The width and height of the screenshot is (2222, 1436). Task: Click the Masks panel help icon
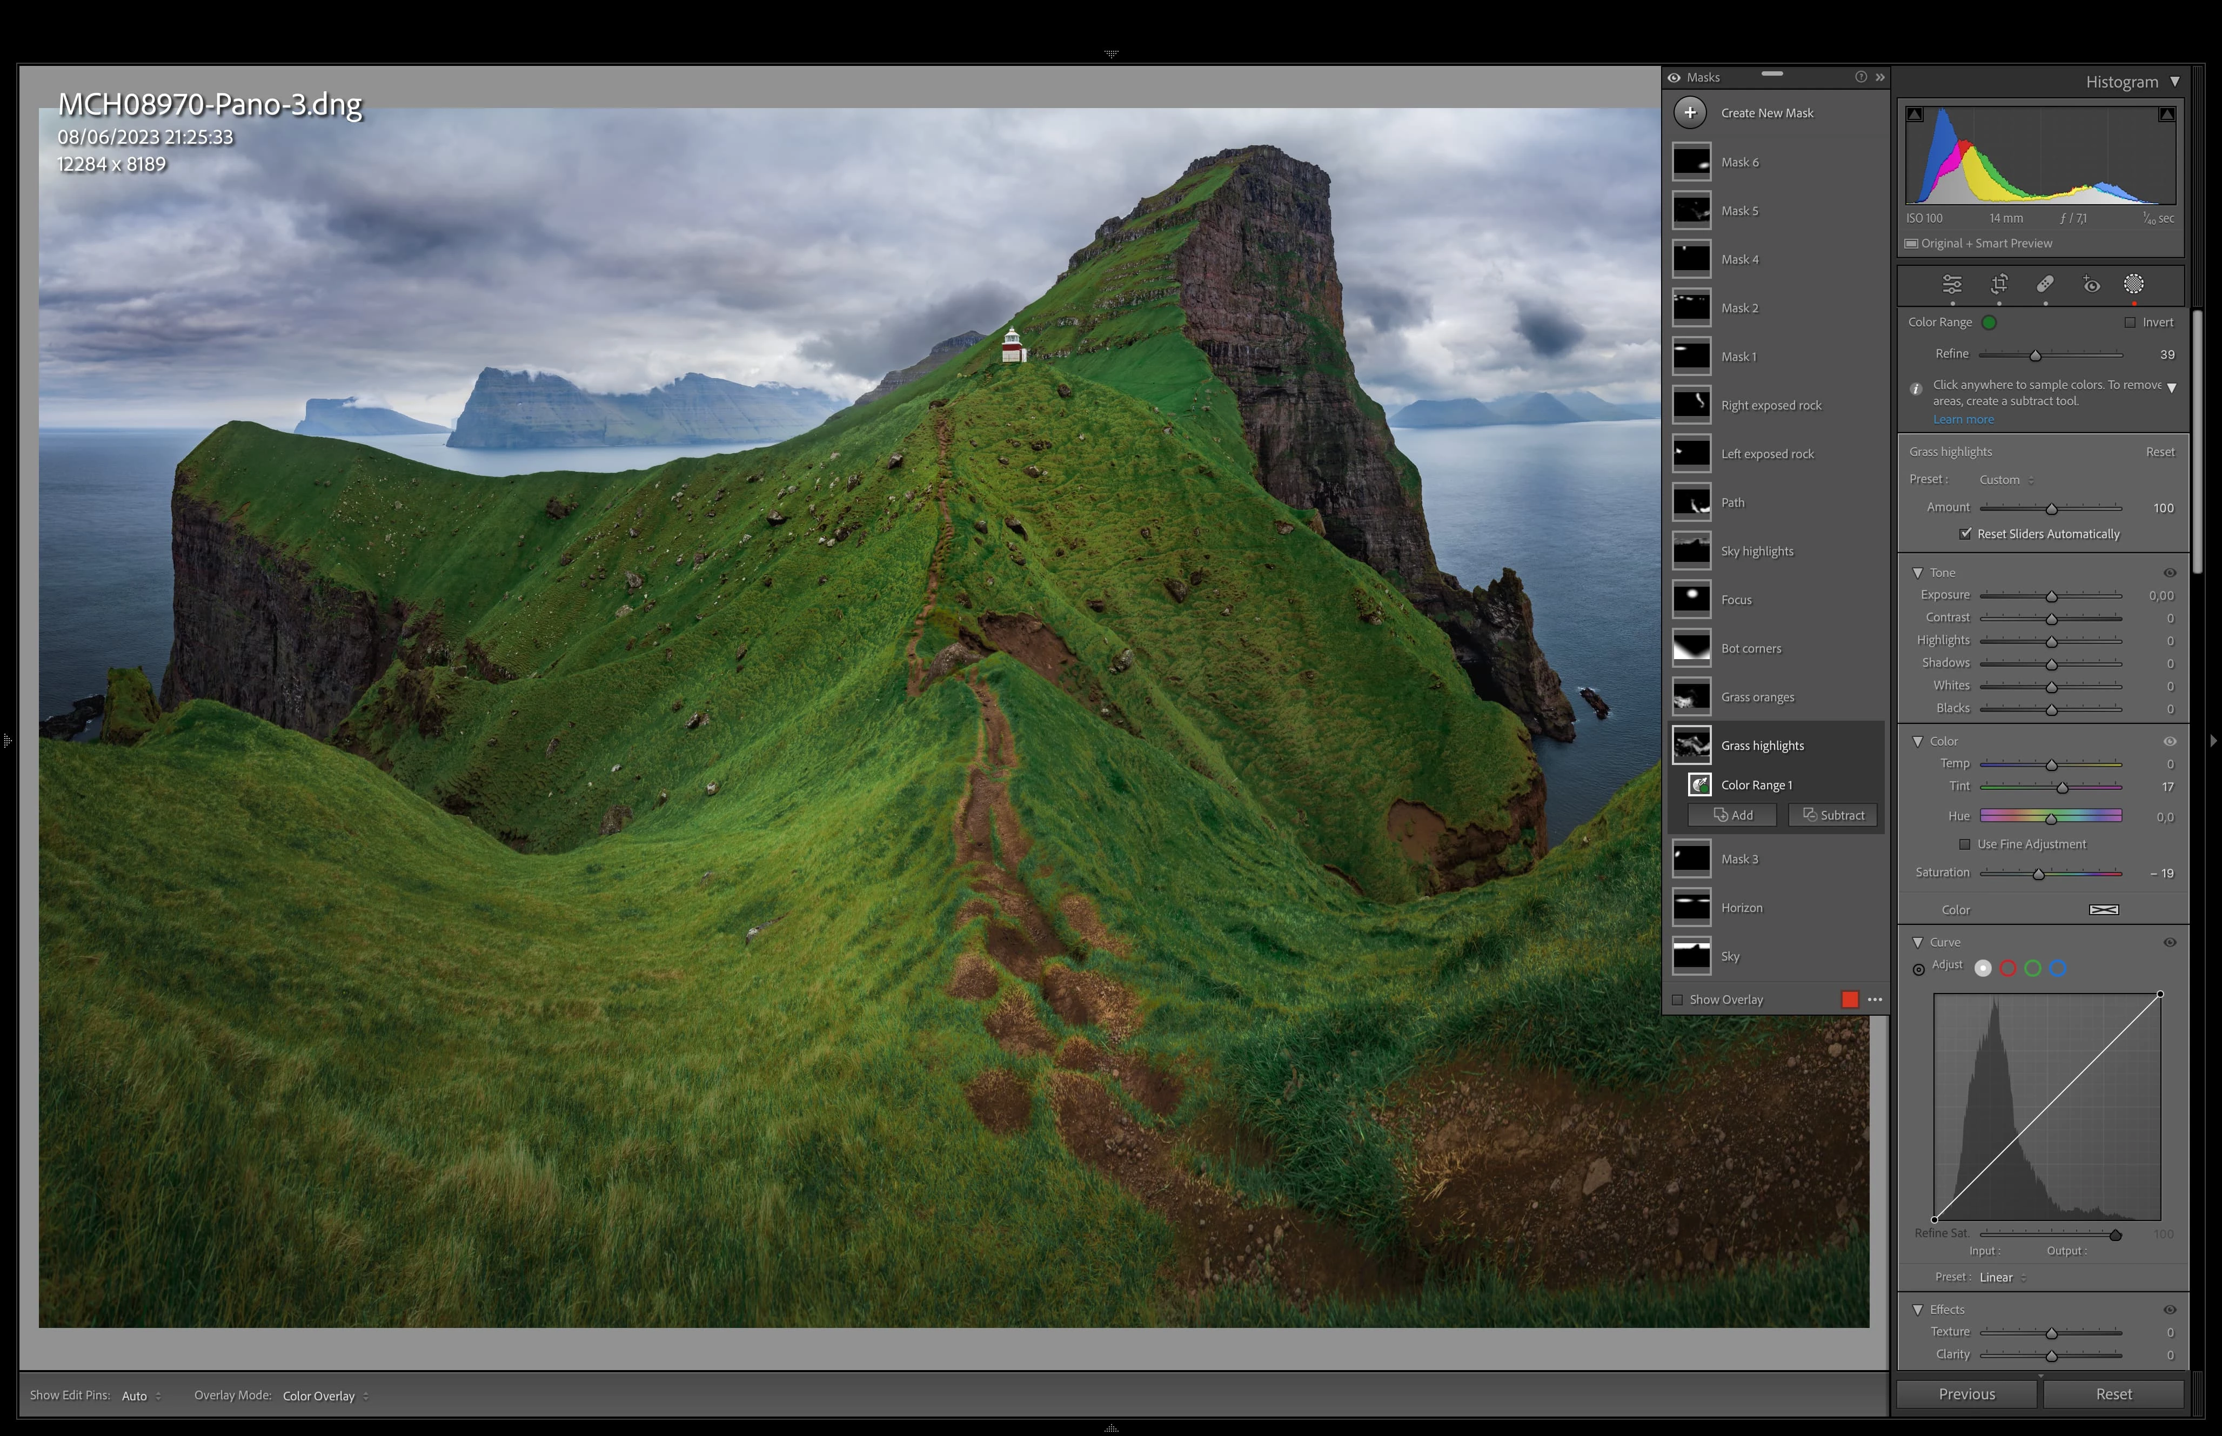pyautogui.click(x=1860, y=77)
